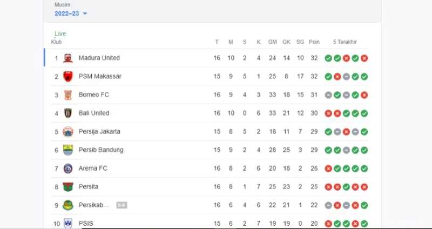Click the Bali United club logo
The width and height of the screenshot is (432, 229).
pos(67,113)
